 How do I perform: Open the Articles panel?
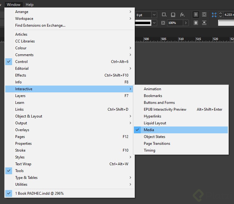tap(70, 34)
